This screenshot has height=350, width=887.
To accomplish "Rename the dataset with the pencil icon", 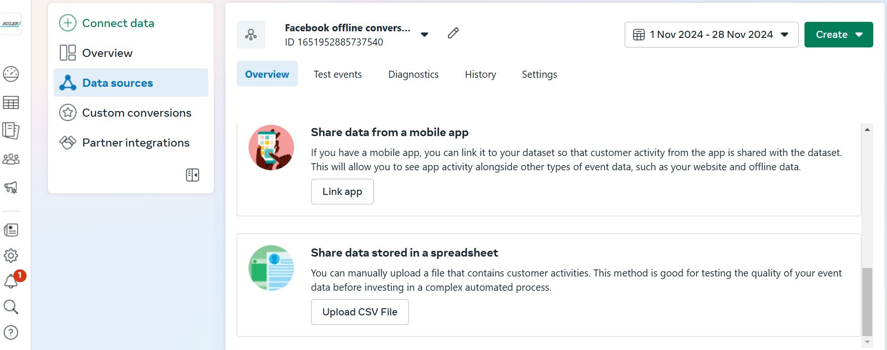I will tap(453, 33).
